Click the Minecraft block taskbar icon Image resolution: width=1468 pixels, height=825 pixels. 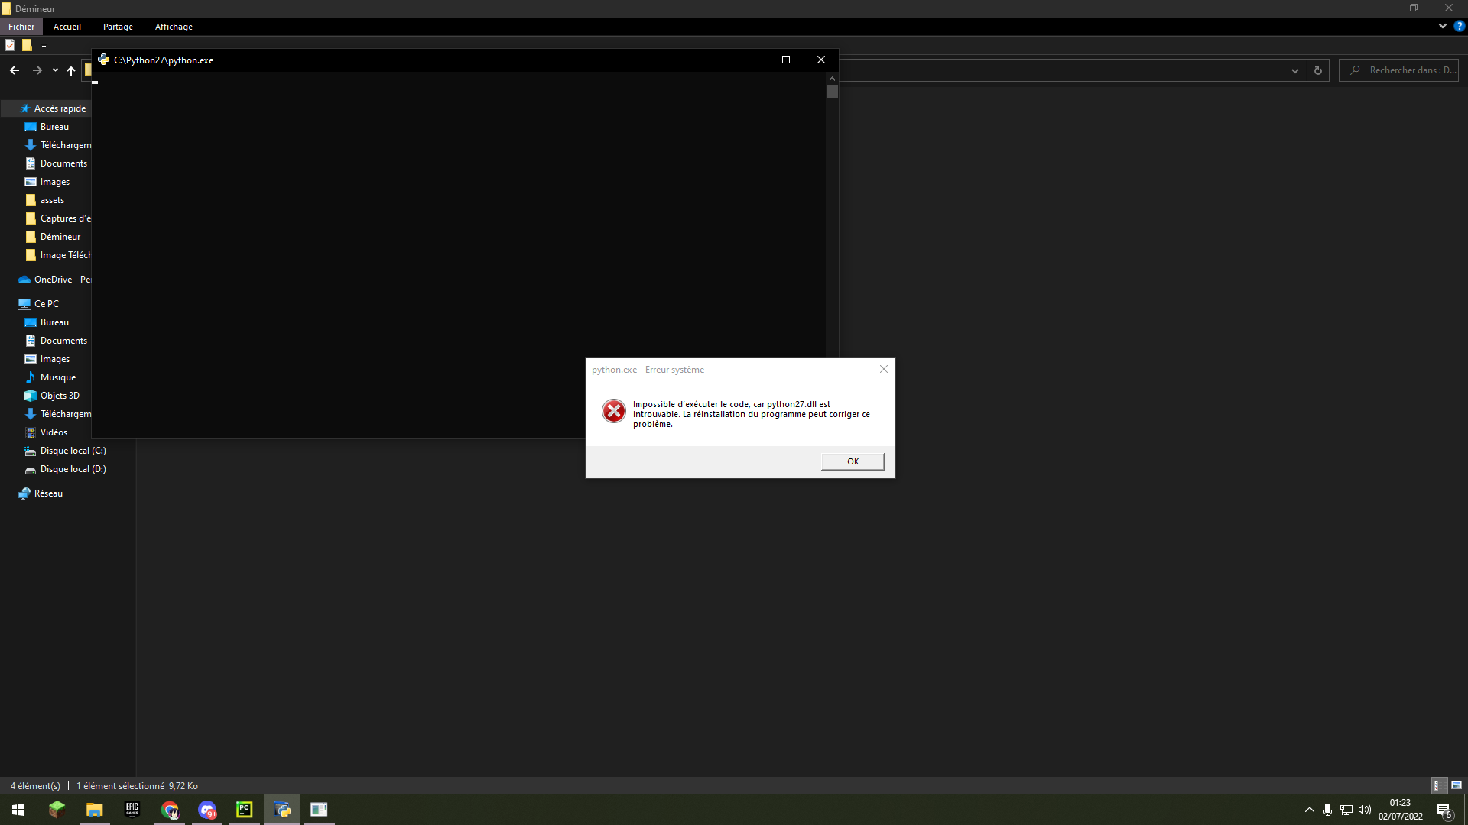point(57,810)
